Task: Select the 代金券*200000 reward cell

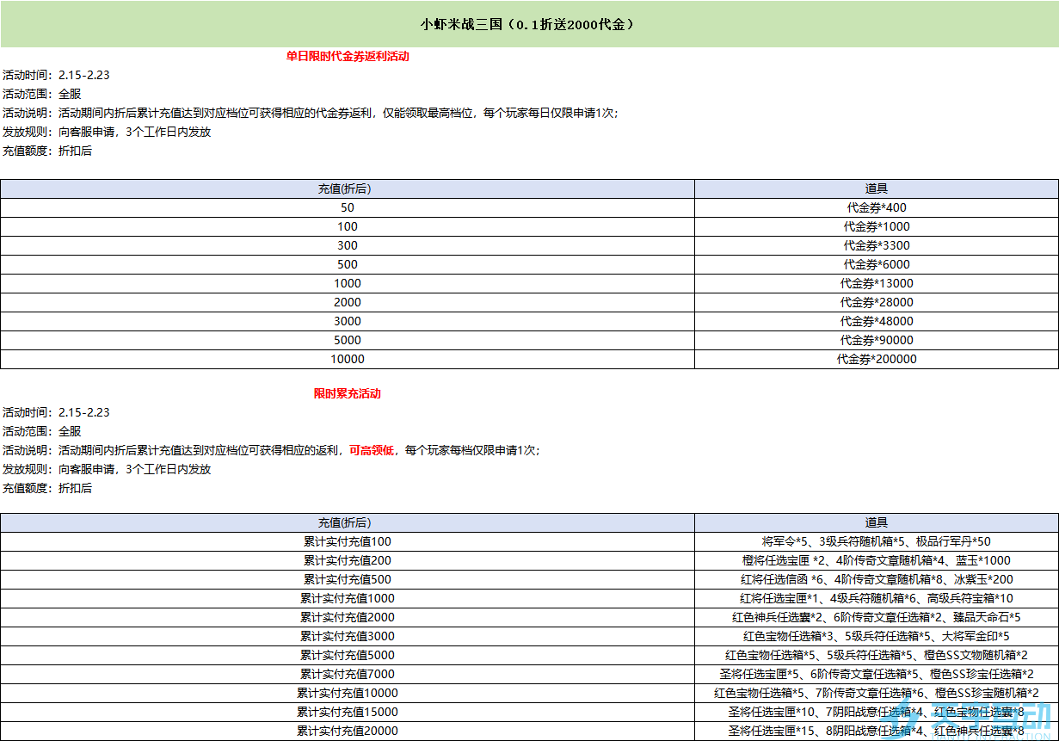Action: [x=876, y=359]
